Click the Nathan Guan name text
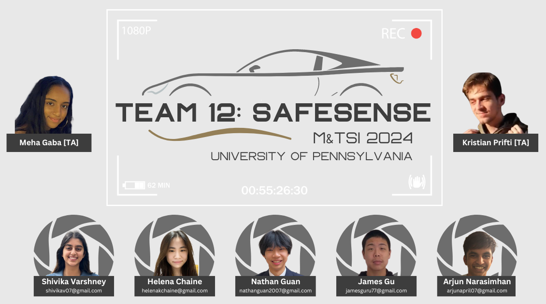Screen dimensions: 546x304 pyautogui.click(x=275, y=281)
